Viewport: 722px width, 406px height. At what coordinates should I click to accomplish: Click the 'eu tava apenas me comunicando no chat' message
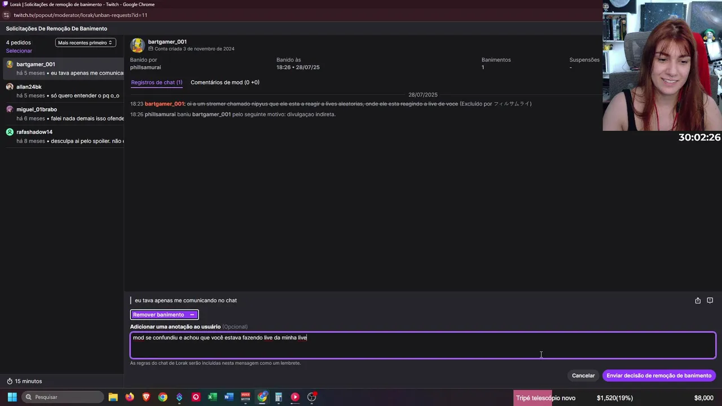click(x=186, y=301)
